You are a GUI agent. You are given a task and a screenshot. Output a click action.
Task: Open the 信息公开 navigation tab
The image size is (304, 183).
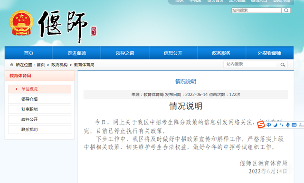173,53
